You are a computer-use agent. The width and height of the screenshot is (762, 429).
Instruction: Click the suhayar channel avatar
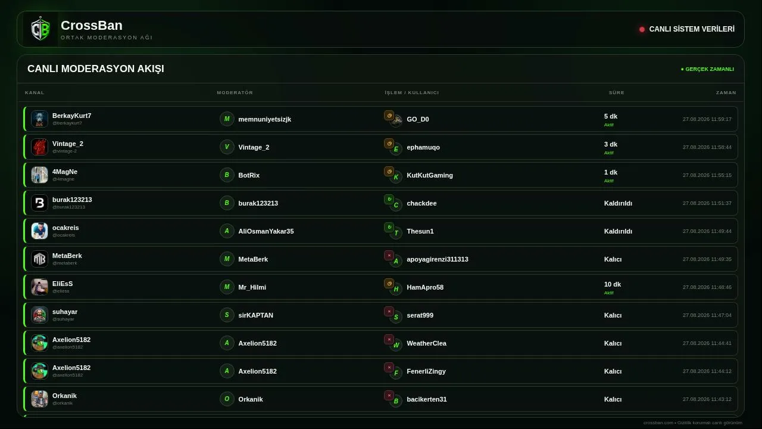tap(39, 315)
